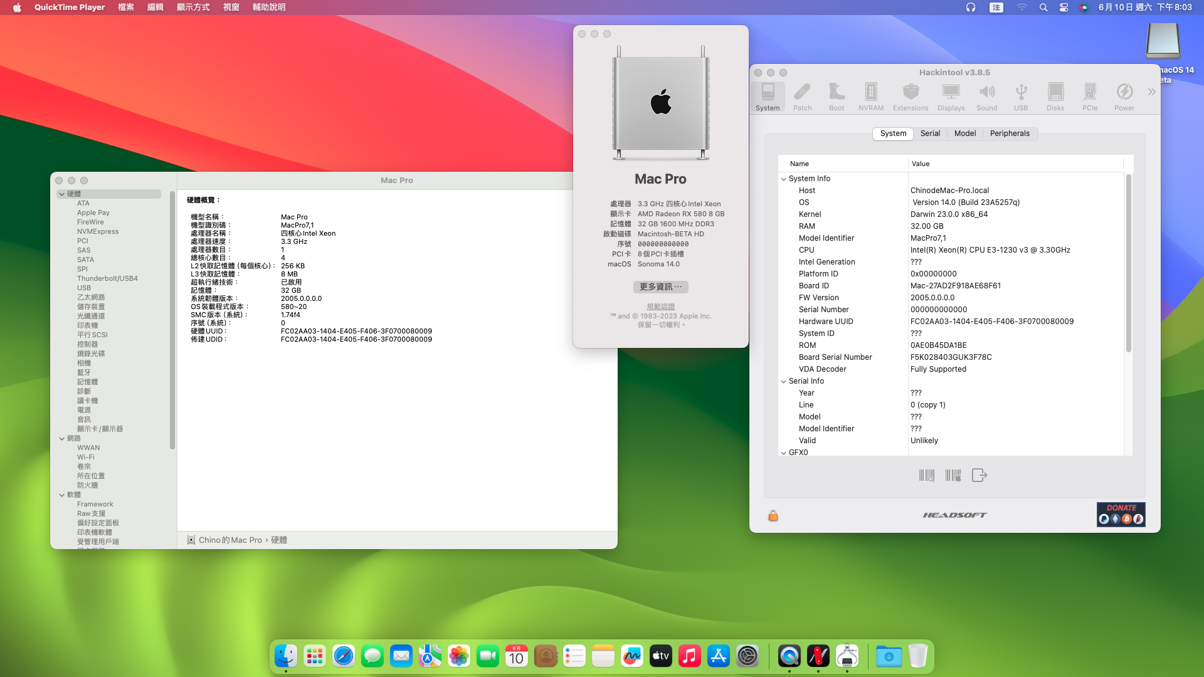Image resolution: width=1204 pixels, height=677 pixels.
Task: Open the Sound section in Hackintool
Action: (x=987, y=97)
